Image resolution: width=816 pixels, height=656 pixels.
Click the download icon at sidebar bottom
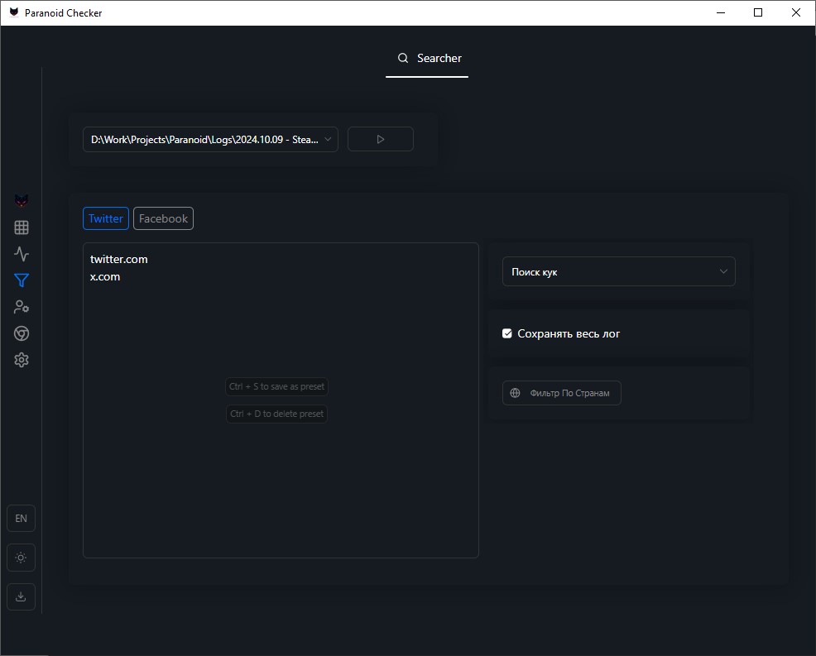pos(21,597)
